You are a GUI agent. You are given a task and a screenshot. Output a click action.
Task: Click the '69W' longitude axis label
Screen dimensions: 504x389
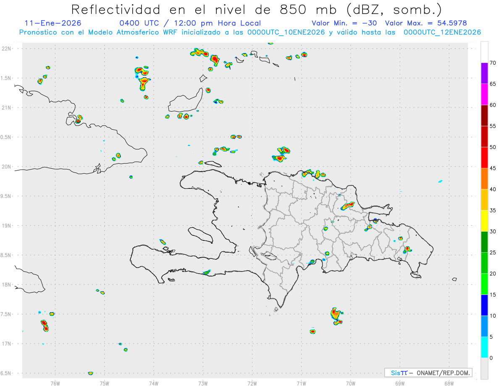pos(400,383)
